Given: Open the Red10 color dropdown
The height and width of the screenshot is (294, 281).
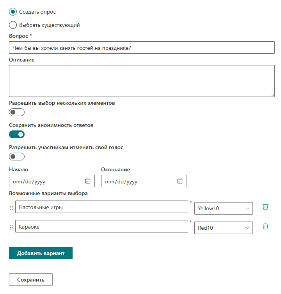Looking at the screenshot, I should (224, 228).
